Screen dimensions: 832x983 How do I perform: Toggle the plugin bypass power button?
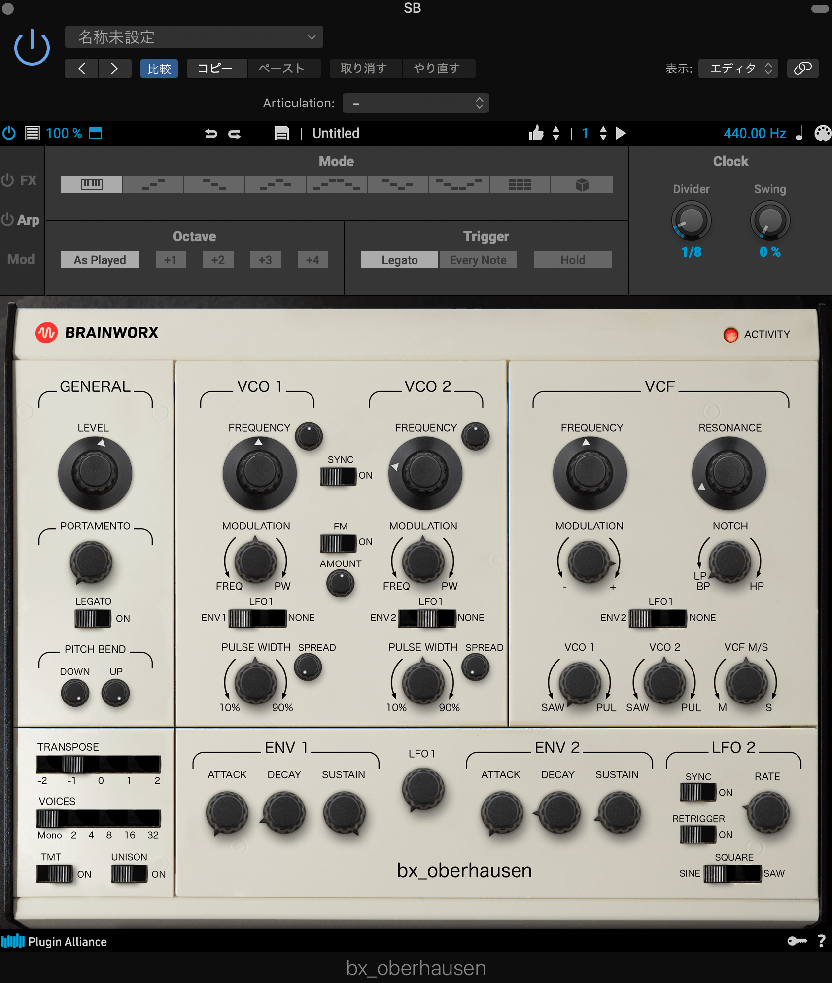pyautogui.click(x=32, y=47)
